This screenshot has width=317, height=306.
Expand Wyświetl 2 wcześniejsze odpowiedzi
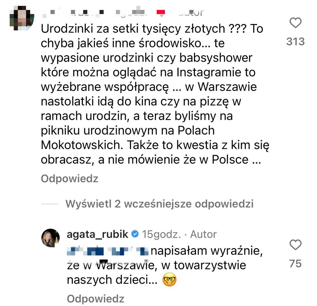point(159,204)
